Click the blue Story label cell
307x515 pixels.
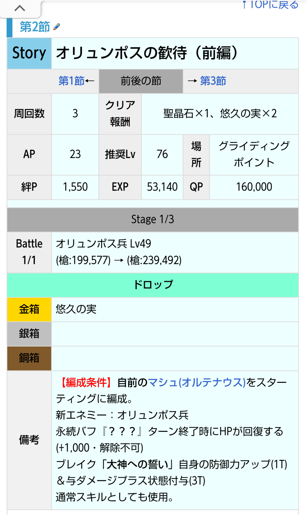pos(29,53)
